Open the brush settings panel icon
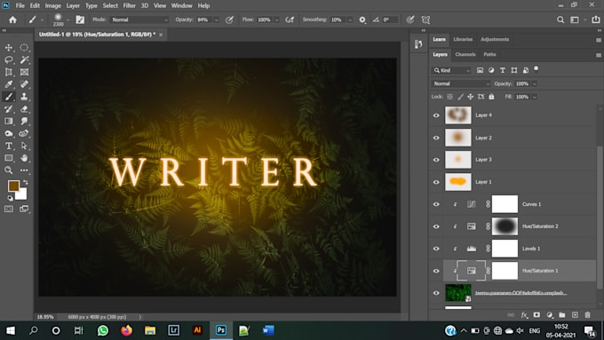Image resolution: width=604 pixels, height=340 pixels. (80, 20)
